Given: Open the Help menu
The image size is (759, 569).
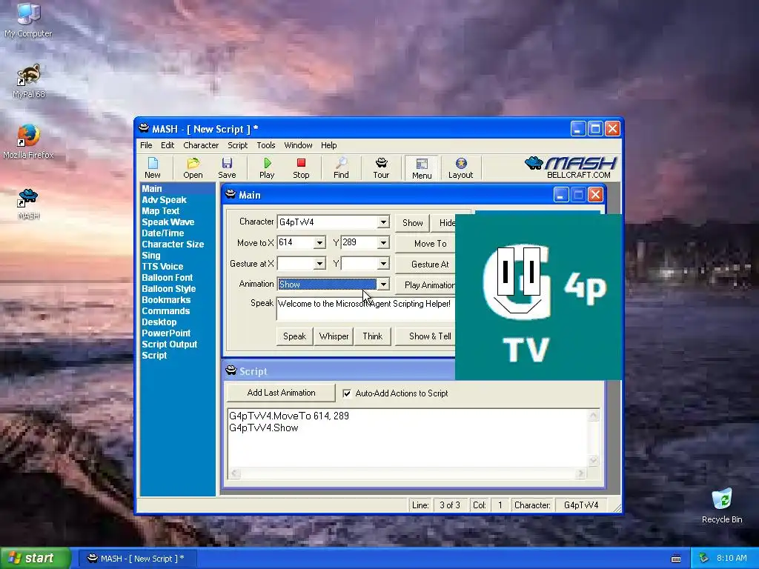Looking at the screenshot, I should click(328, 145).
